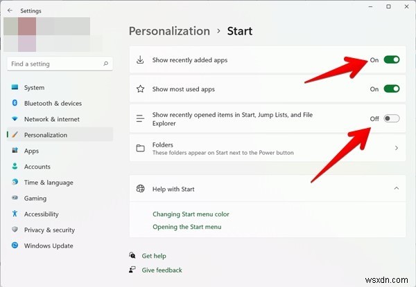The image size is (416, 287).
Task: Click the Find a setting search box
Action: click(60, 64)
